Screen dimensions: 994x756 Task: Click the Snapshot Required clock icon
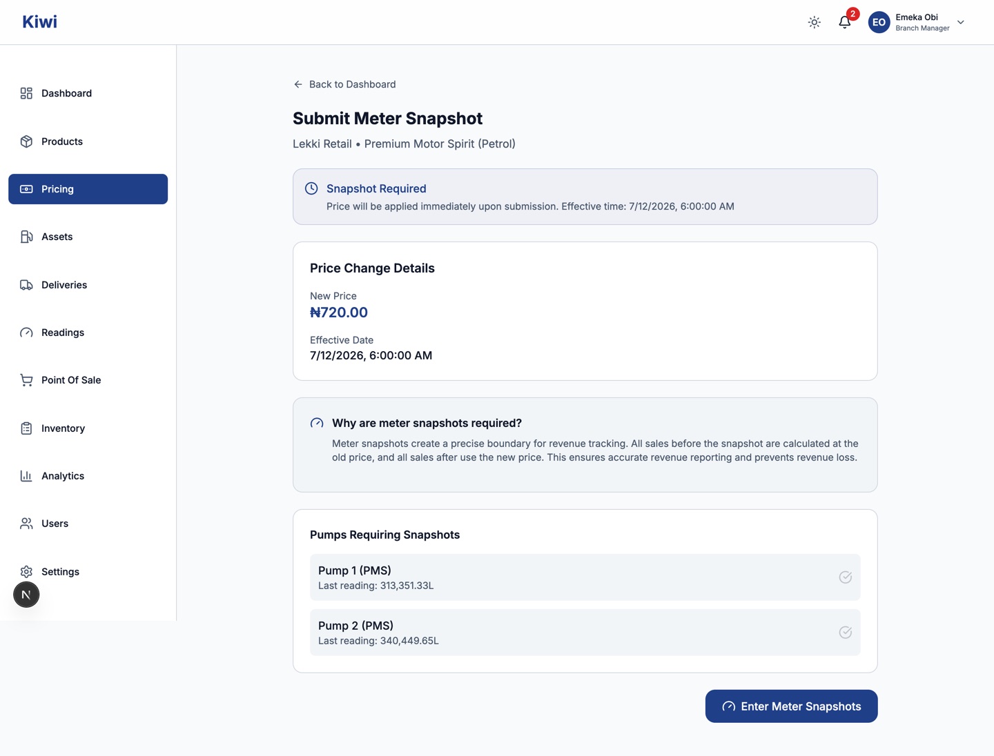[x=311, y=188]
